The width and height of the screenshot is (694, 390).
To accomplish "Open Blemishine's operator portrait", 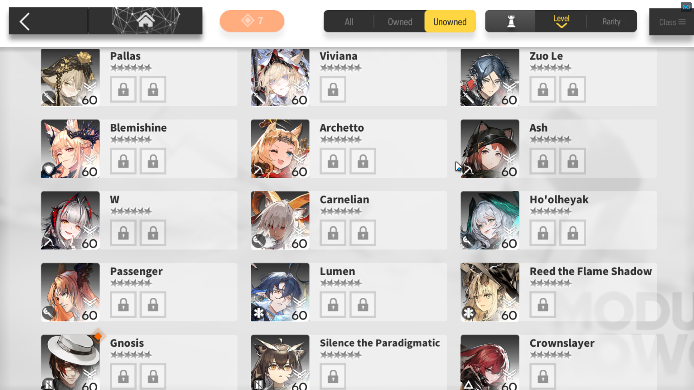I will pos(70,149).
